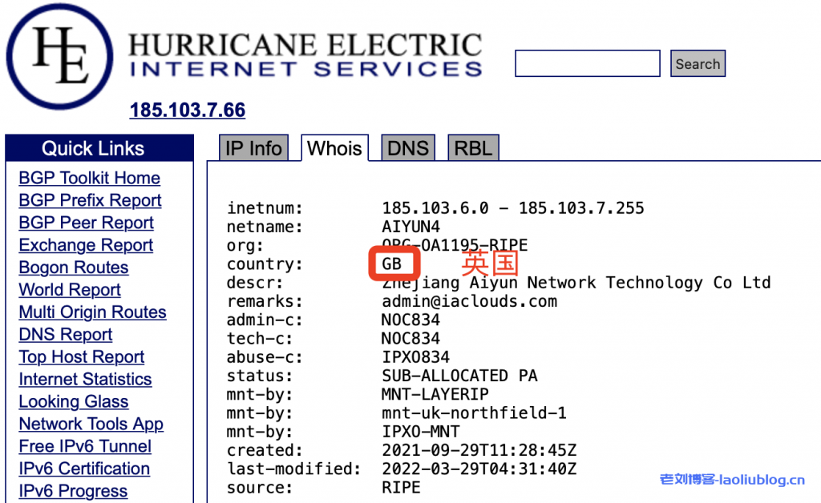Image resolution: width=821 pixels, height=503 pixels.
Task: Open the Network Tools App link
Action: pyautogui.click(x=91, y=425)
